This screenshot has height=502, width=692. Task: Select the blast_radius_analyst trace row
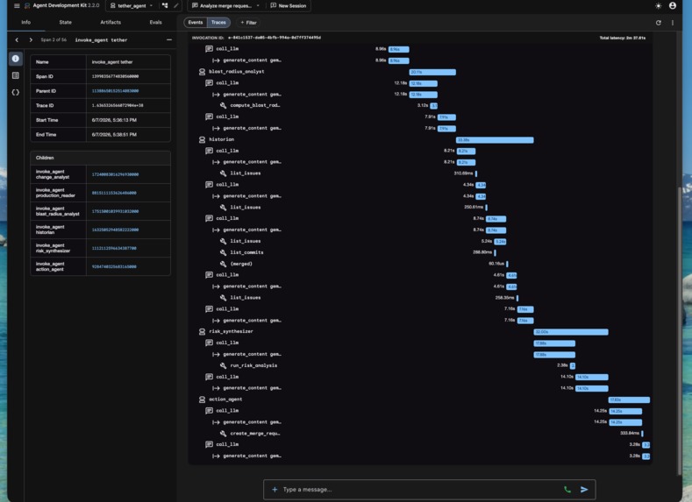(x=420, y=71)
